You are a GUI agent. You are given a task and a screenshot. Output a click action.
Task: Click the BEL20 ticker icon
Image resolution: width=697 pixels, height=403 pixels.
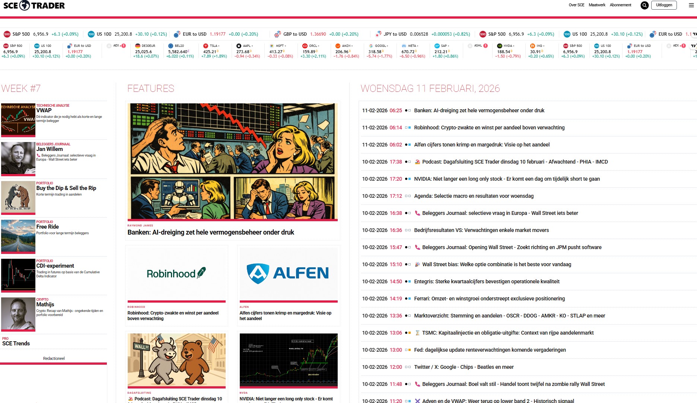pos(171,46)
